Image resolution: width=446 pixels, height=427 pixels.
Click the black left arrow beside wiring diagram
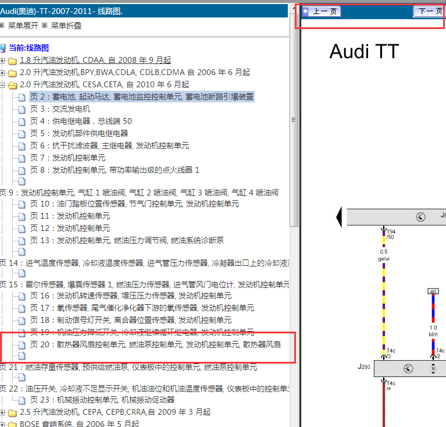click(x=339, y=217)
